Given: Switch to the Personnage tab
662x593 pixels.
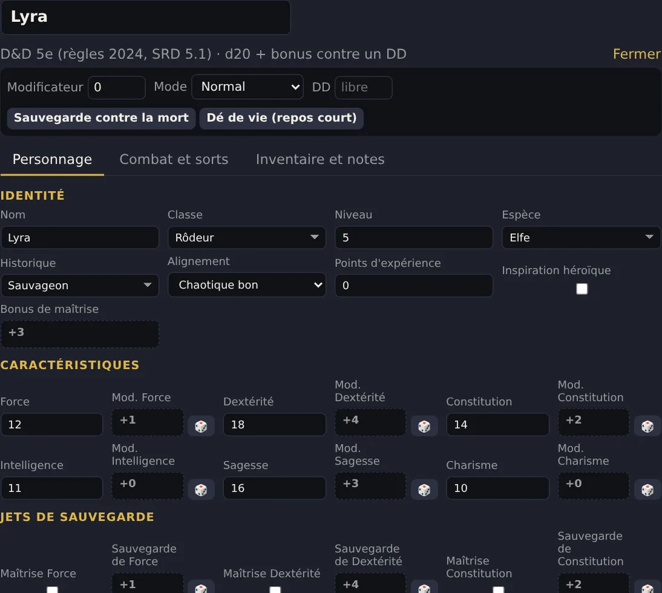Looking at the screenshot, I should pyautogui.click(x=53, y=160).
